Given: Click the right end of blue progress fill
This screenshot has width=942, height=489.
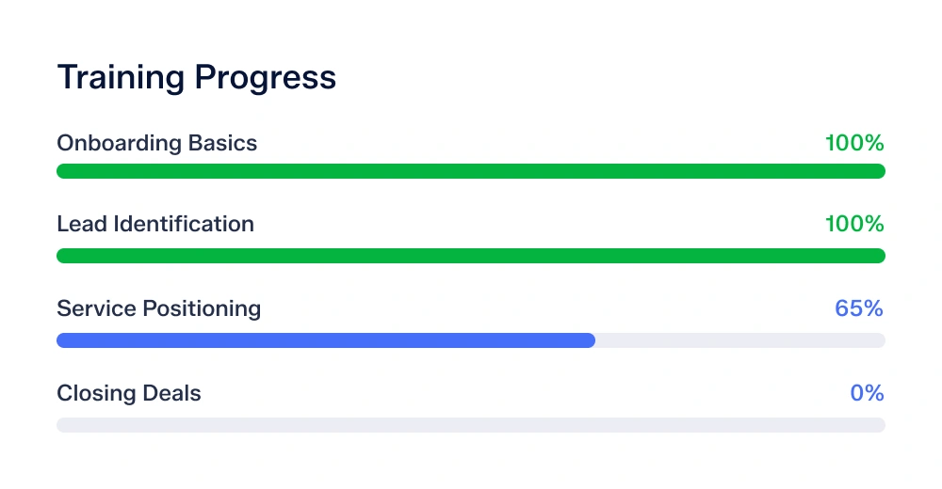Looking at the screenshot, I should 590,340.
